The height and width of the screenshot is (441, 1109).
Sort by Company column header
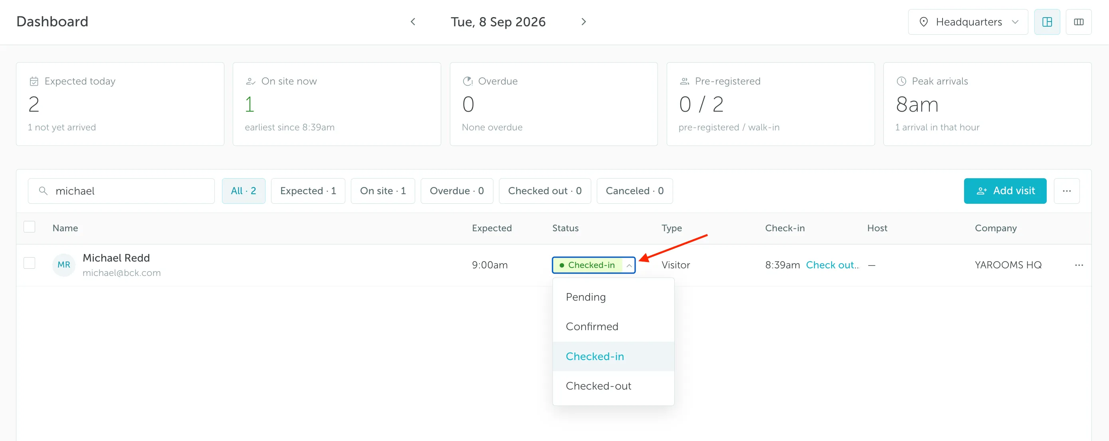tap(995, 228)
